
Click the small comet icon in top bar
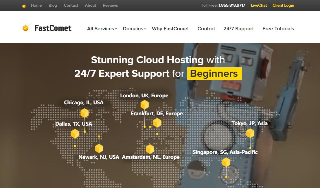click(24, 6)
